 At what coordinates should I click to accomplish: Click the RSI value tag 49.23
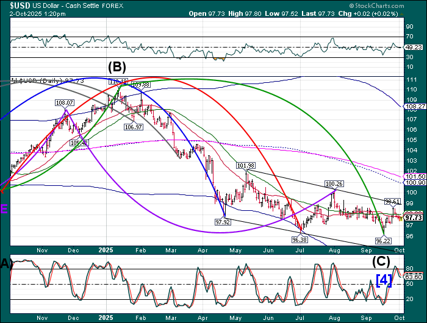pos(413,47)
